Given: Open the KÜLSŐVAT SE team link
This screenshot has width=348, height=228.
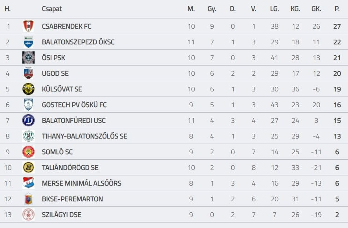Looking at the screenshot, I should [x=62, y=89].
